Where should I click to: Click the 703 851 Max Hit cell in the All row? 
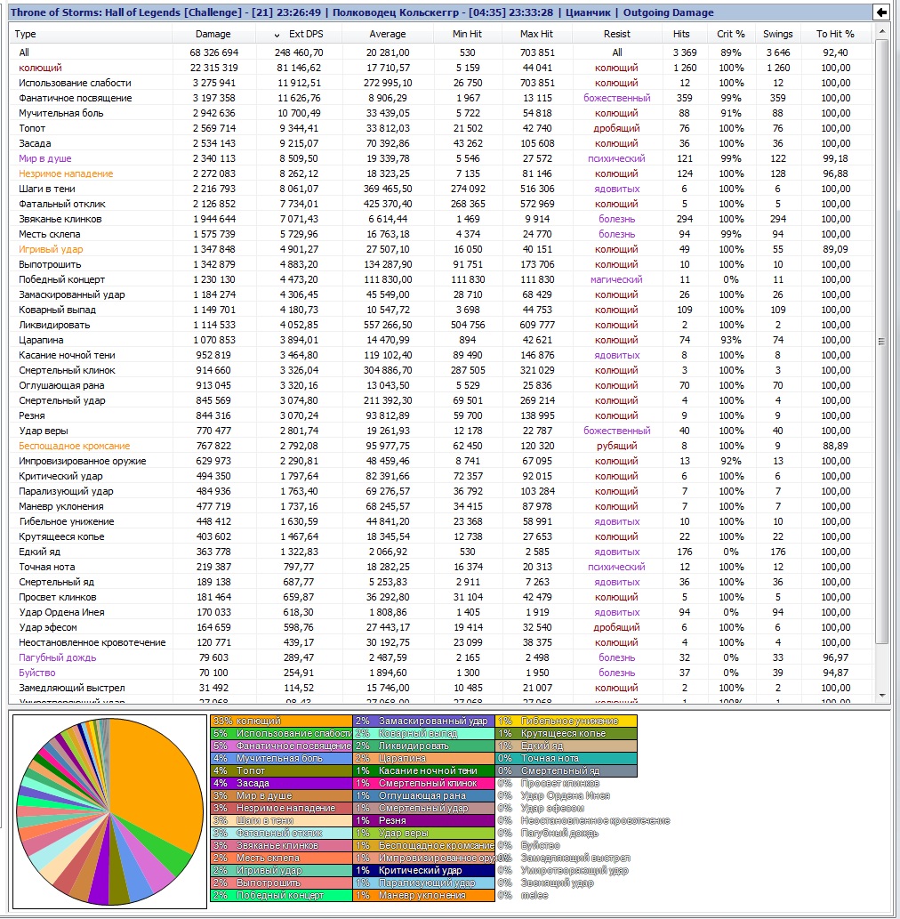(537, 52)
